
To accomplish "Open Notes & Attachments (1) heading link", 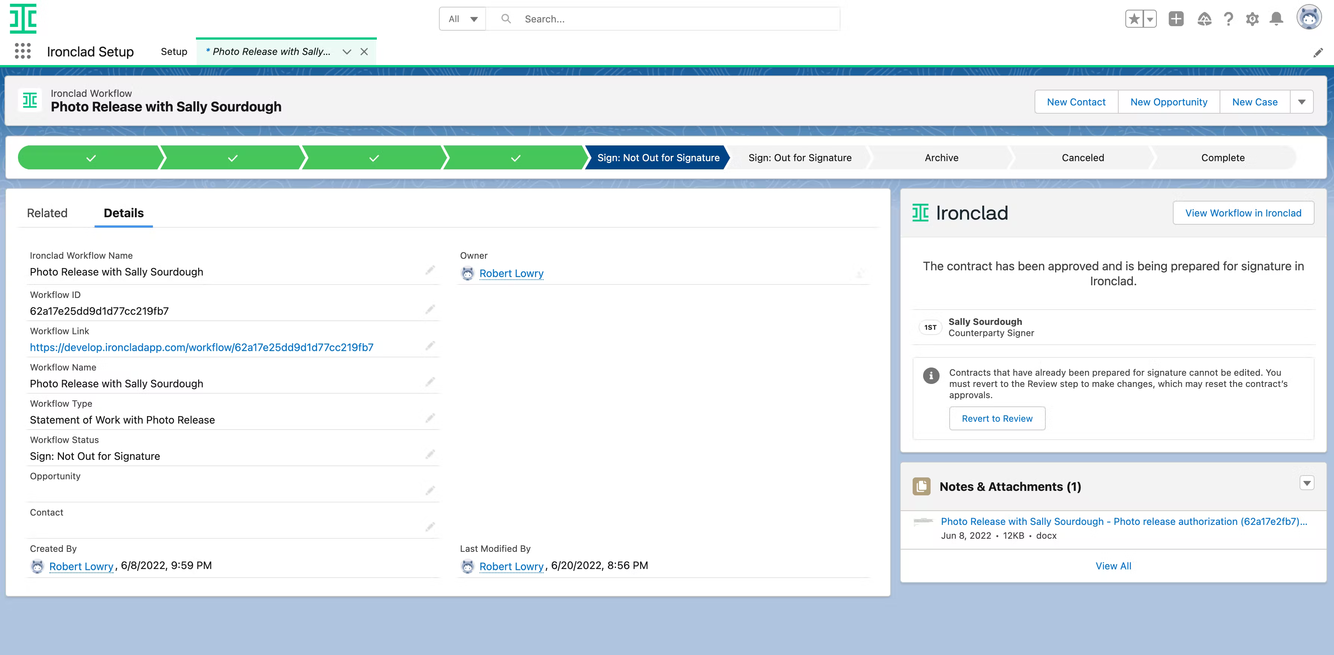I will [x=1010, y=486].
